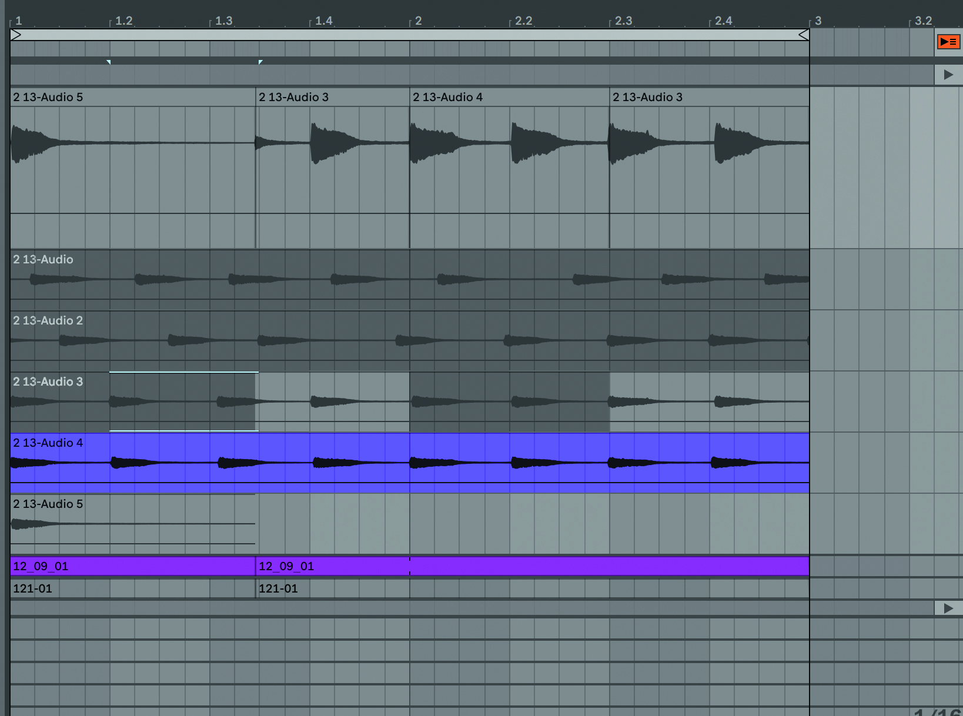Click the loop brace start handle
963x716 pixels.
coord(16,35)
